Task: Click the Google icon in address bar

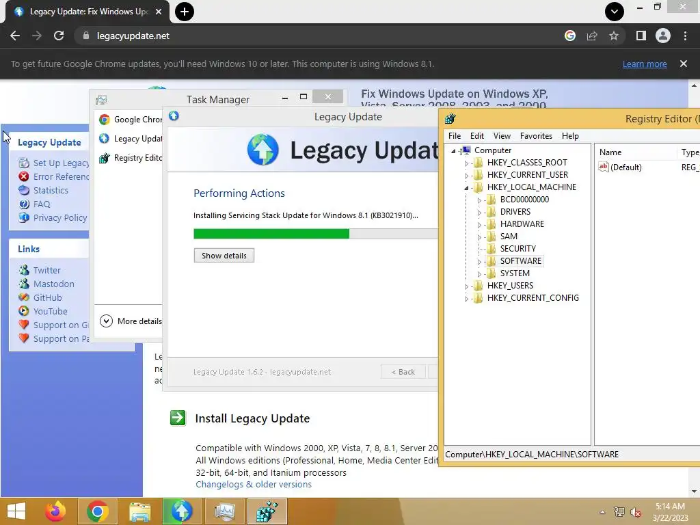Action: point(570,36)
